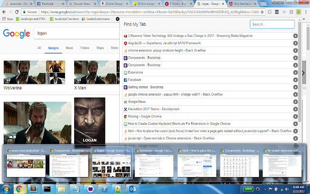Click the taskbar clock showing 11:00 AM
This screenshot has width=310, height=194.
(x=298, y=189)
